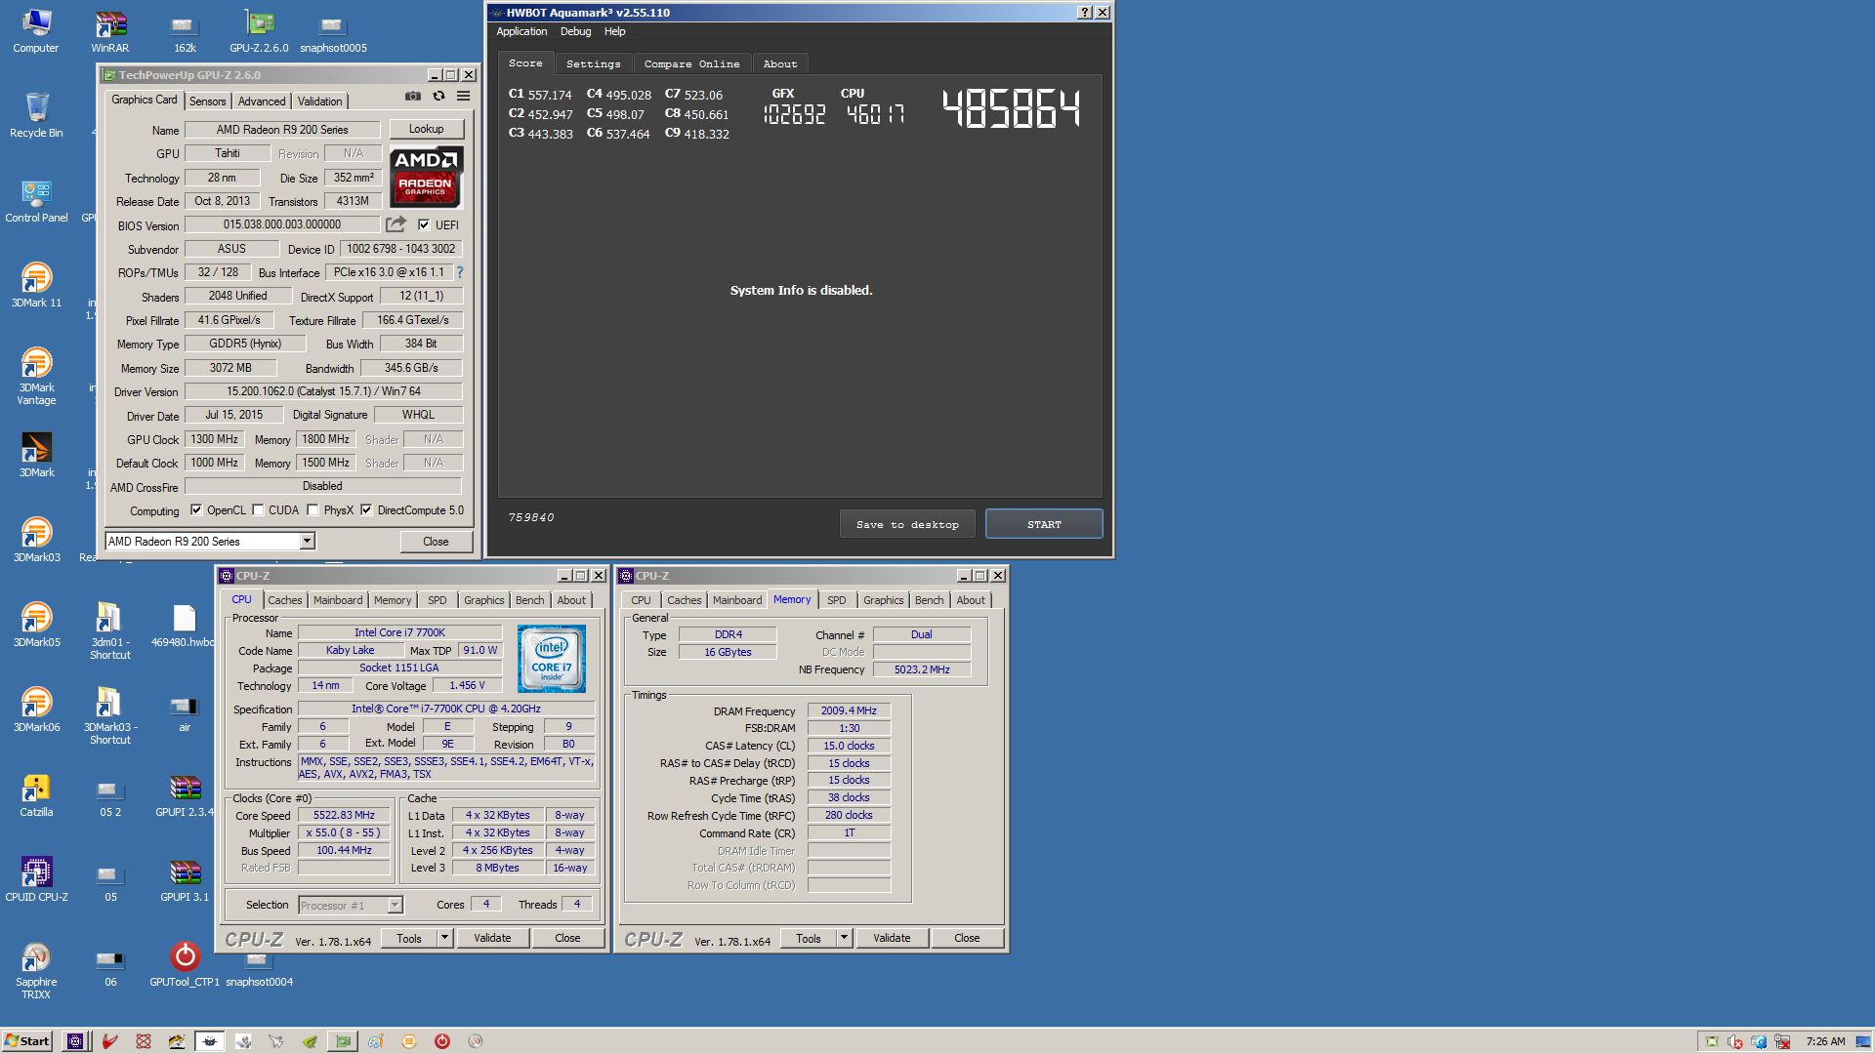Open the SPD tab in right CPU-Z
This screenshot has height=1054, width=1875.
836,600
